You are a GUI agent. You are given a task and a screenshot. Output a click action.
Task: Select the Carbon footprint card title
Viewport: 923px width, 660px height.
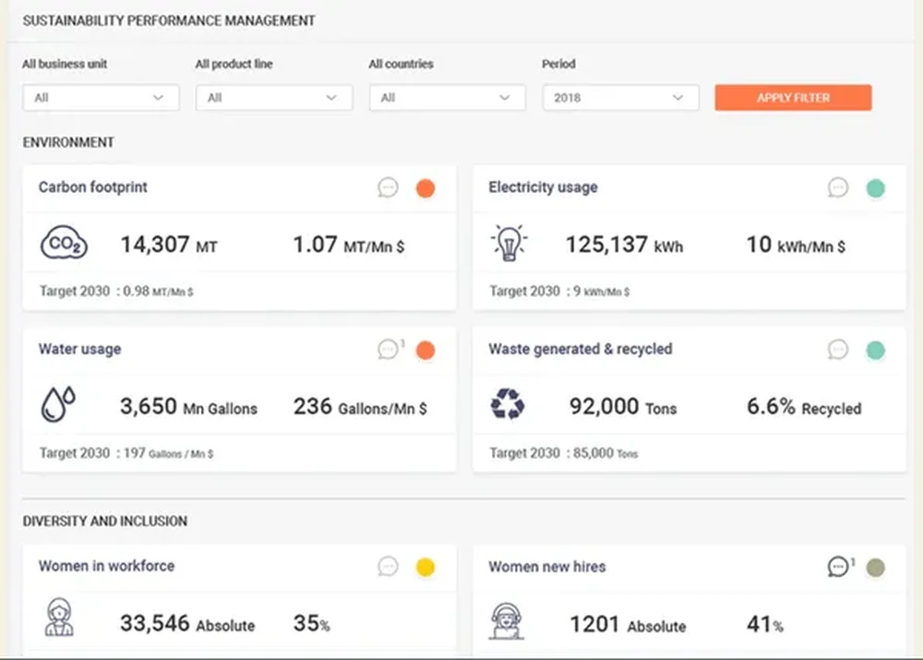click(93, 187)
